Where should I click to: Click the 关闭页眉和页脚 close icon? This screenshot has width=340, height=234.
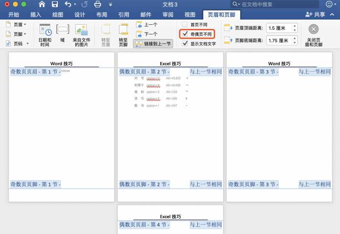[x=314, y=29]
